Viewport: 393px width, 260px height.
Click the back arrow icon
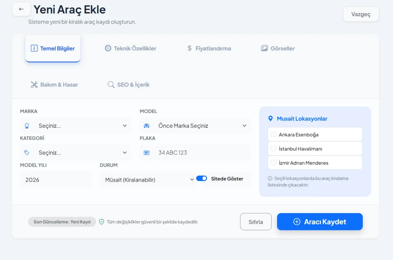21,9
